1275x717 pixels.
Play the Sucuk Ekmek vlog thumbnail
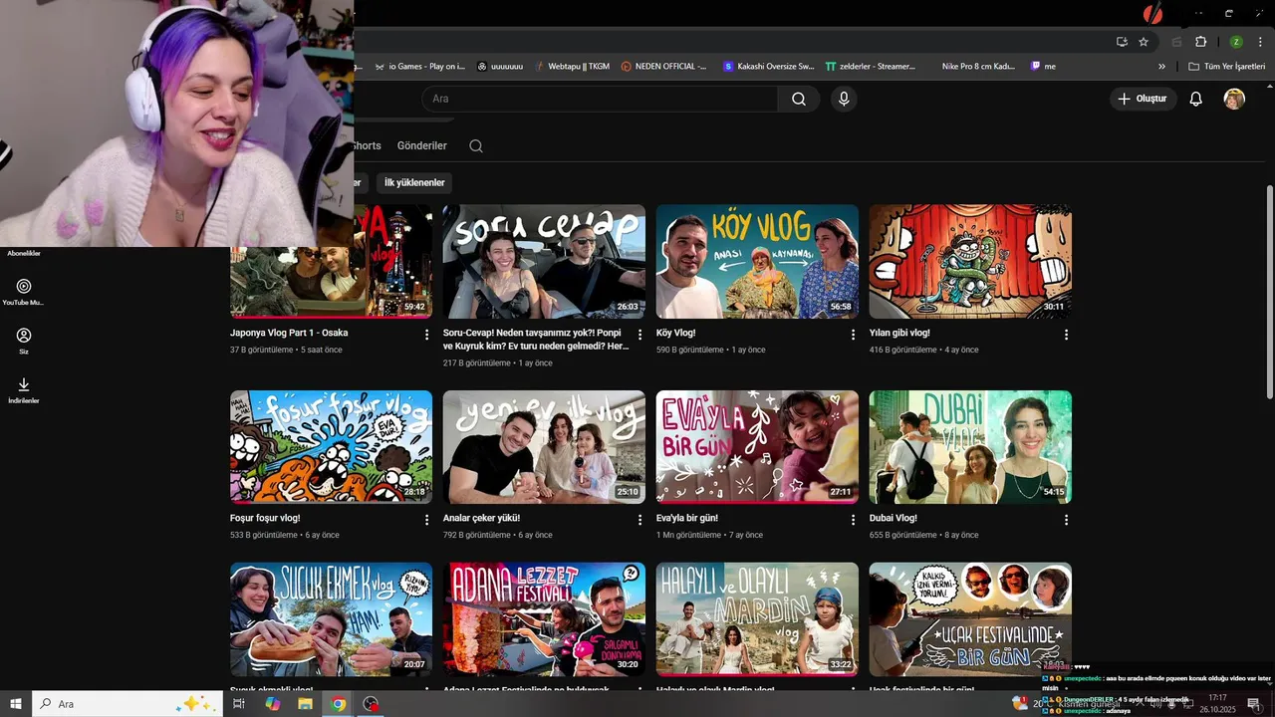(331, 619)
